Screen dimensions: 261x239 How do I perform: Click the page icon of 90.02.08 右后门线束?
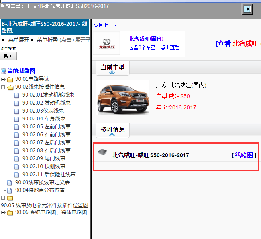point(16,151)
